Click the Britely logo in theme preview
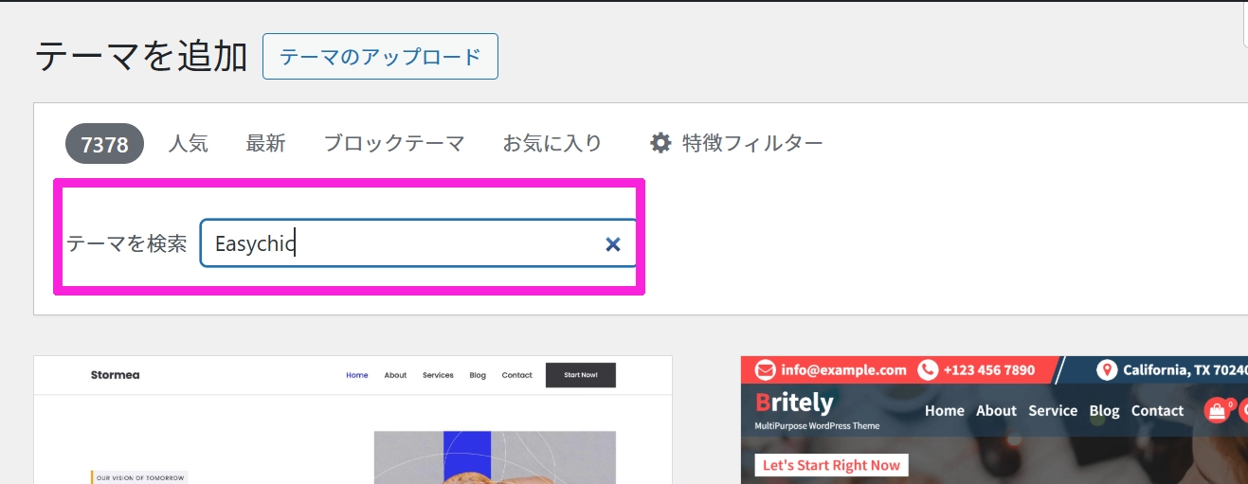1248x484 pixels. [794, 403]
